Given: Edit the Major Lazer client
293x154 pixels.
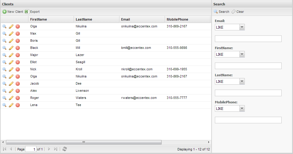Looking at the screenshot, I should point(11,55).
